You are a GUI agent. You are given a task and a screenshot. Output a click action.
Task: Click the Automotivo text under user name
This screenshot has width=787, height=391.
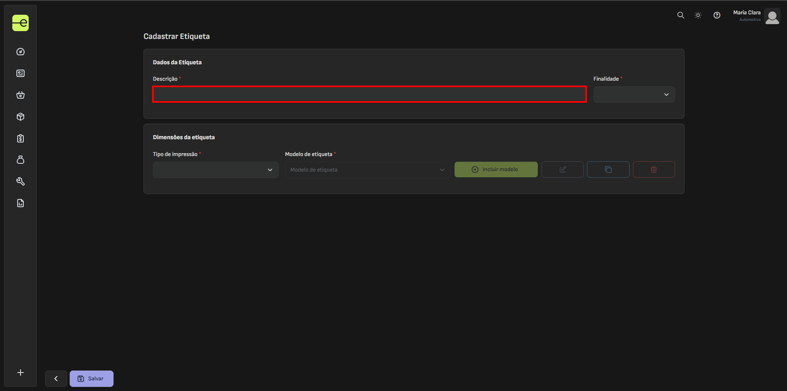click(x=750, y=20)
